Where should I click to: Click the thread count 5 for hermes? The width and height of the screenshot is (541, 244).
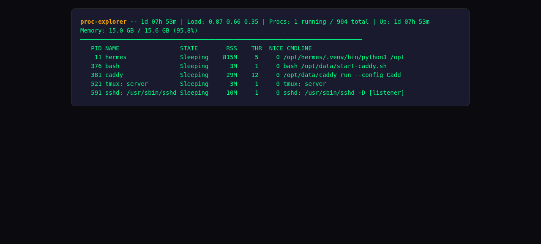[x=257, y=57]
